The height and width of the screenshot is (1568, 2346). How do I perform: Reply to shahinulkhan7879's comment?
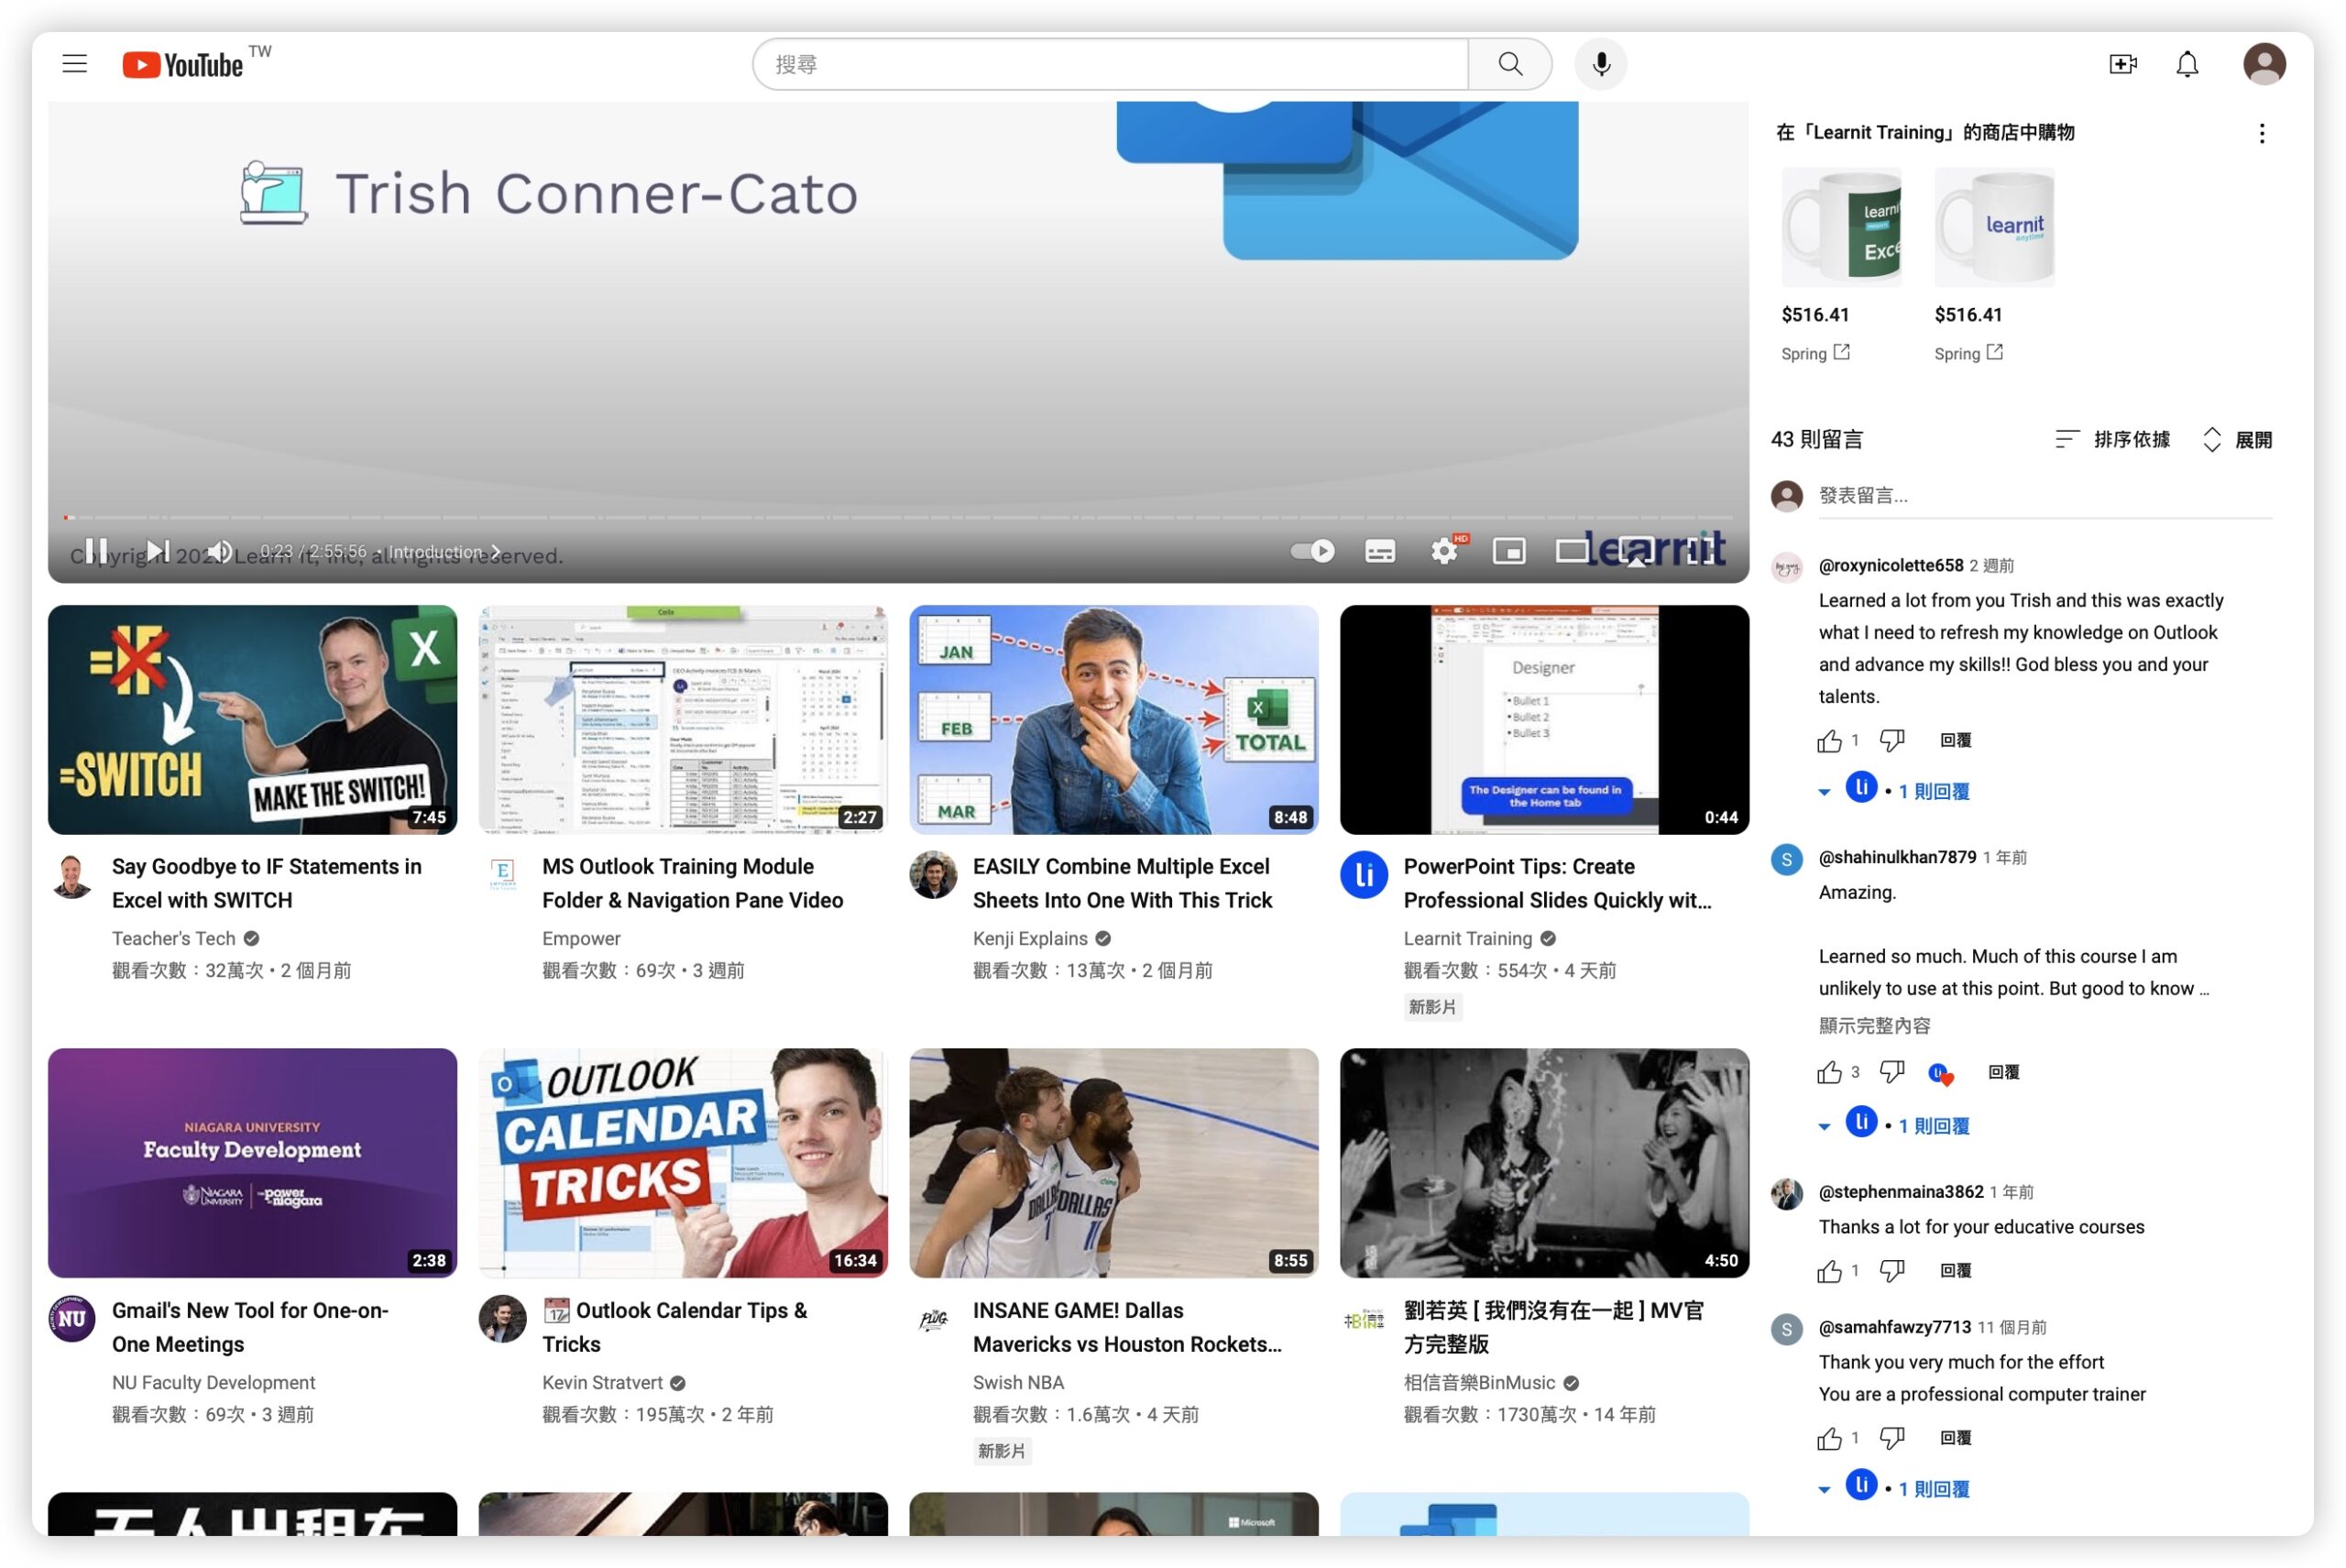(2003, 1072)
